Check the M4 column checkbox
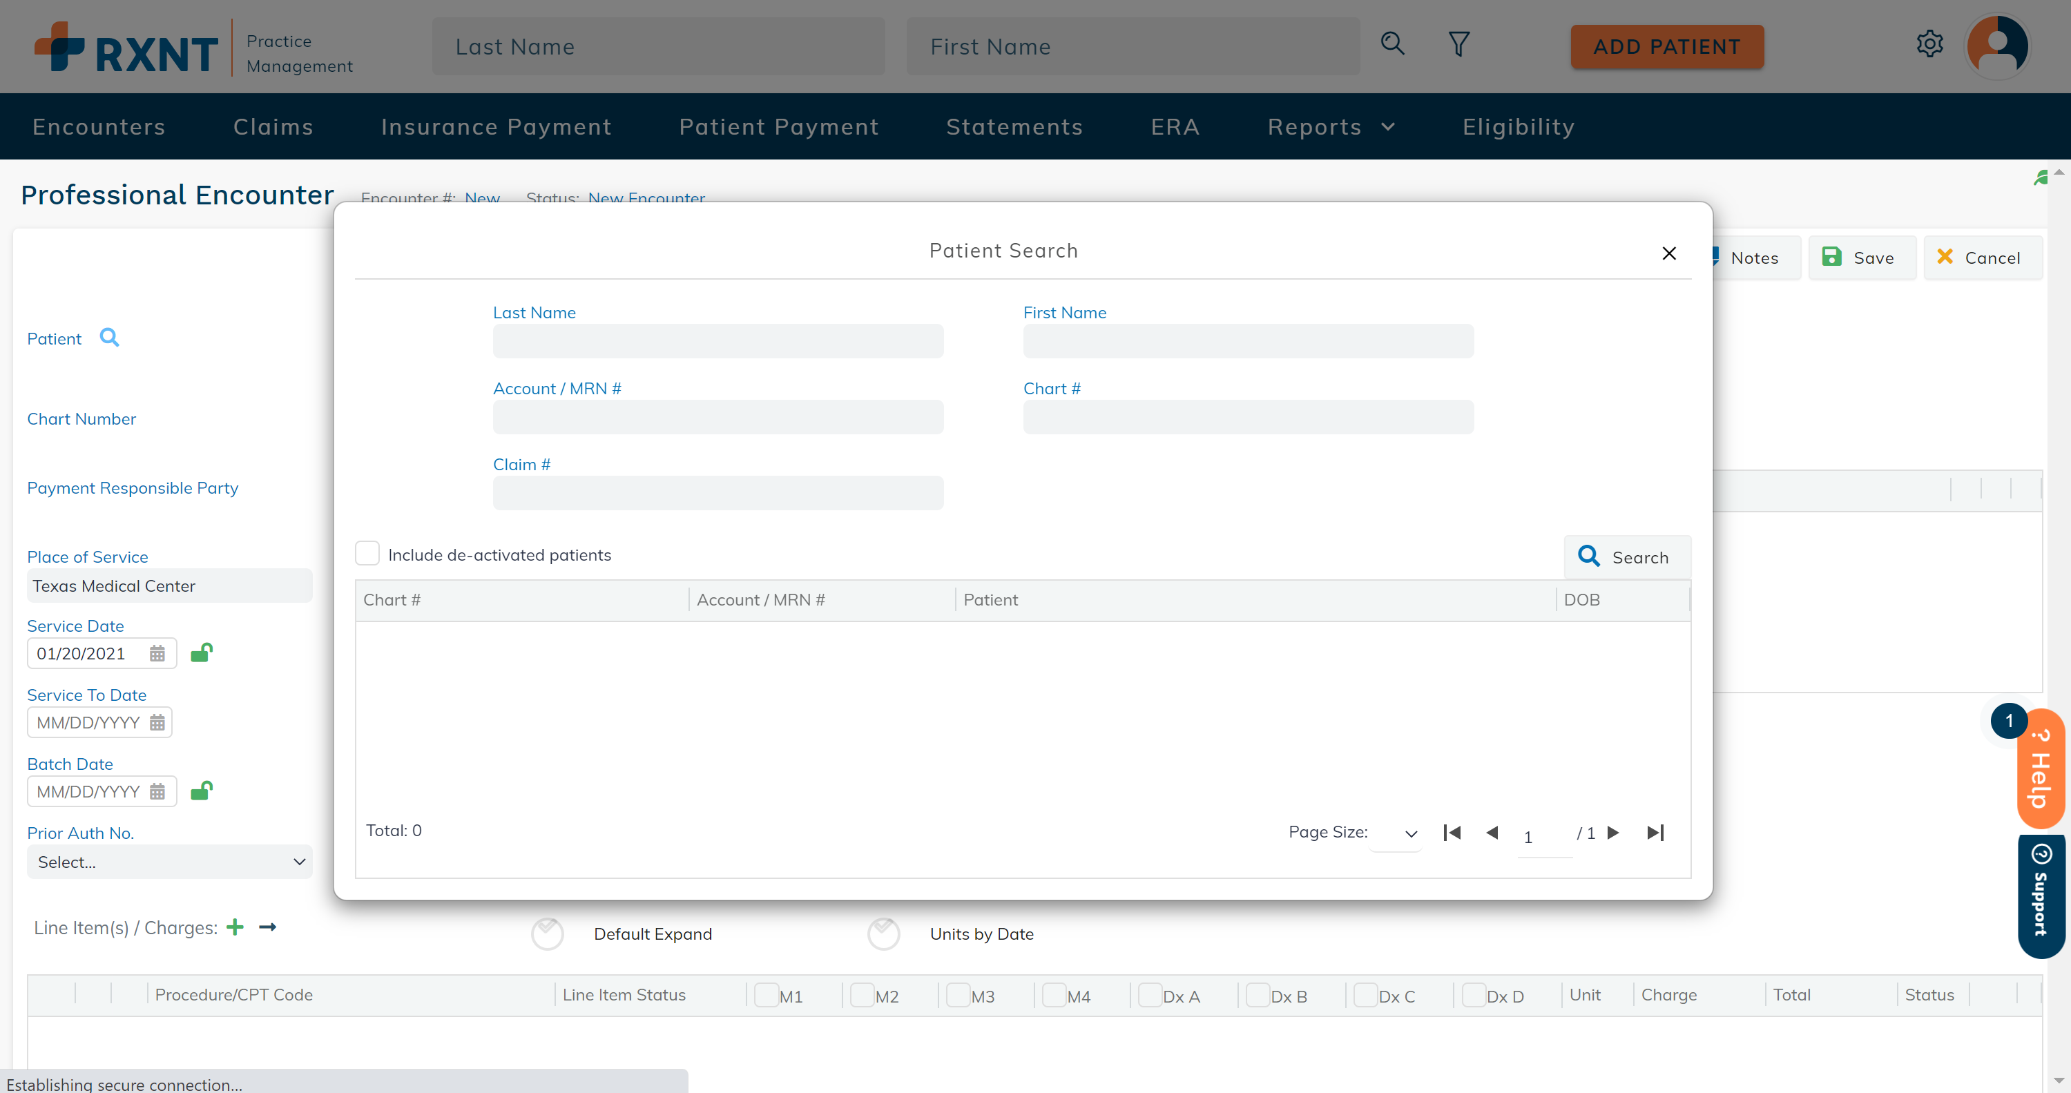Screen dimensions: 2071x1093 (1054, 994)
